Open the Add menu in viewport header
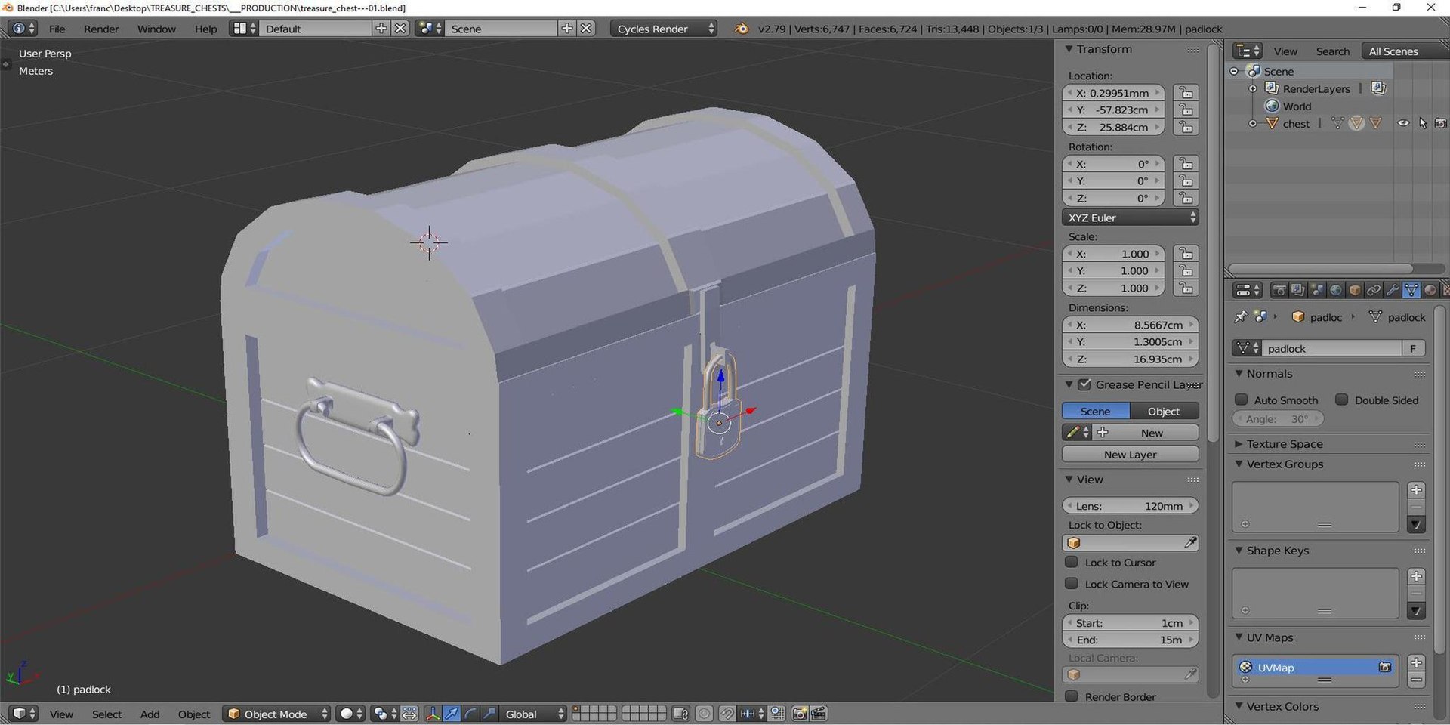Screen dimensions: 1450x725 (150, 714)
